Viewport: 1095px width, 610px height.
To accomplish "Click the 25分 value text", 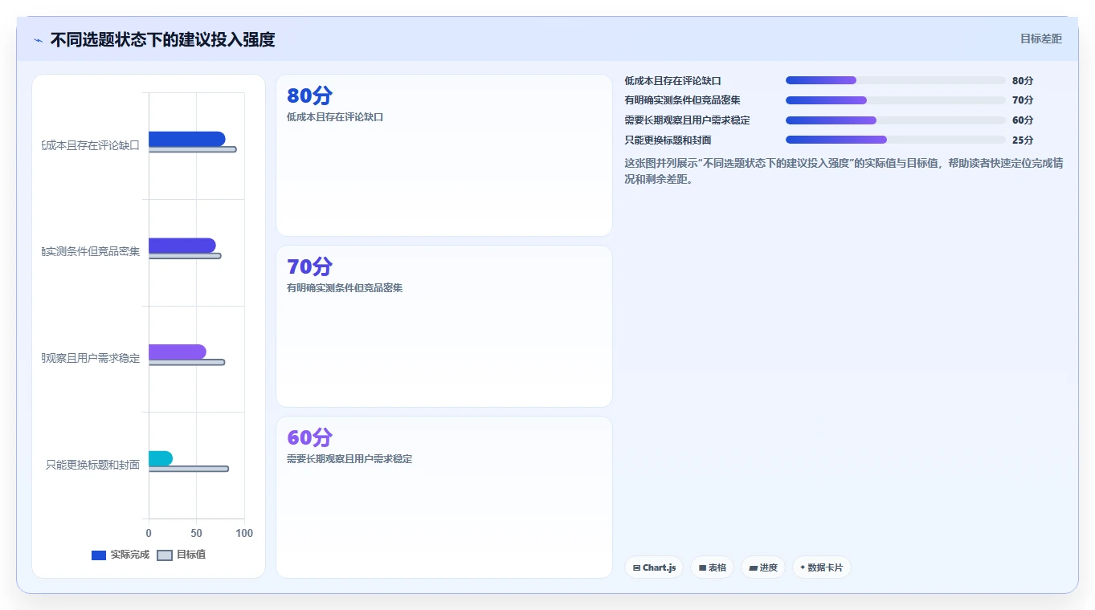I will [x=1023, y=140].
